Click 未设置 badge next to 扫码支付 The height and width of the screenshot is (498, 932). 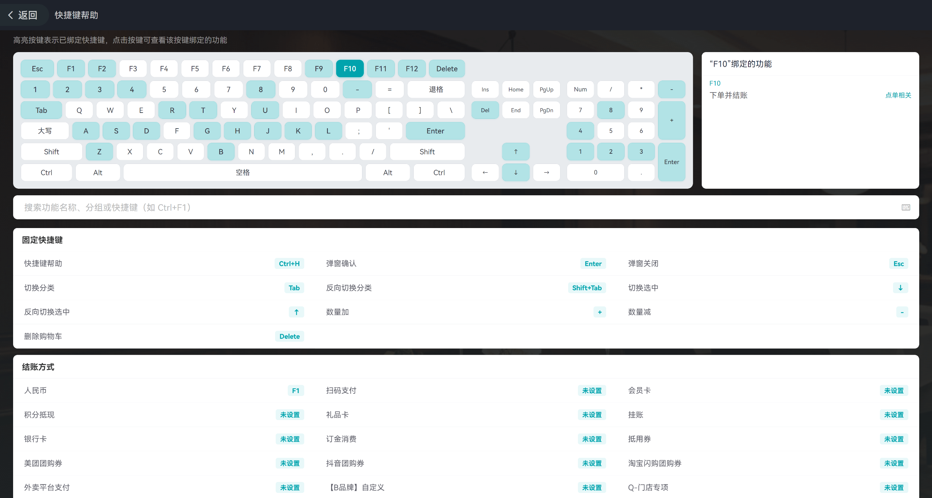pyautogui.click(x=592, y=391)
